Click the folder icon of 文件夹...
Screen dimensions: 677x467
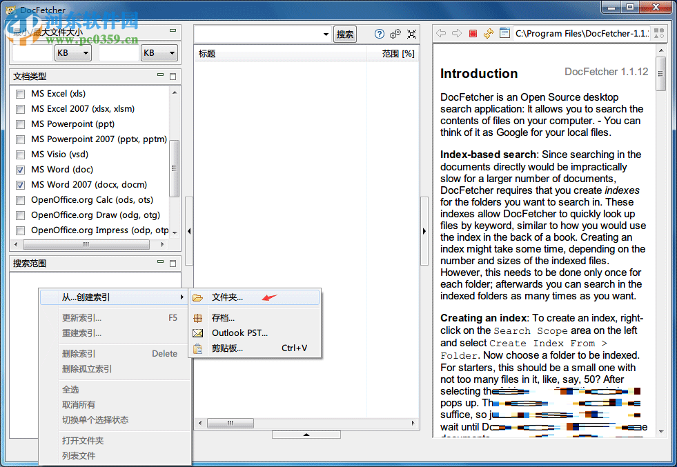[198, 297]
